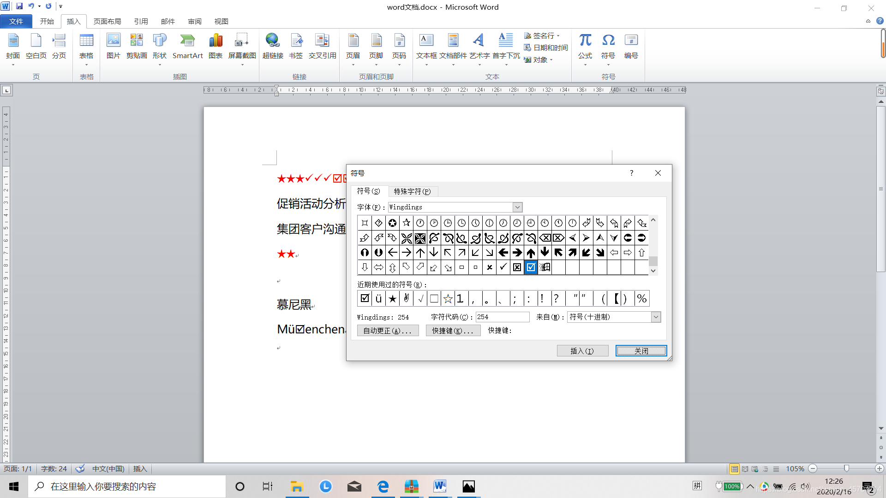This screenshot has width=886, height=498.
Task: Click the 字符代码 input field showing 254
Action: point(502,317)
